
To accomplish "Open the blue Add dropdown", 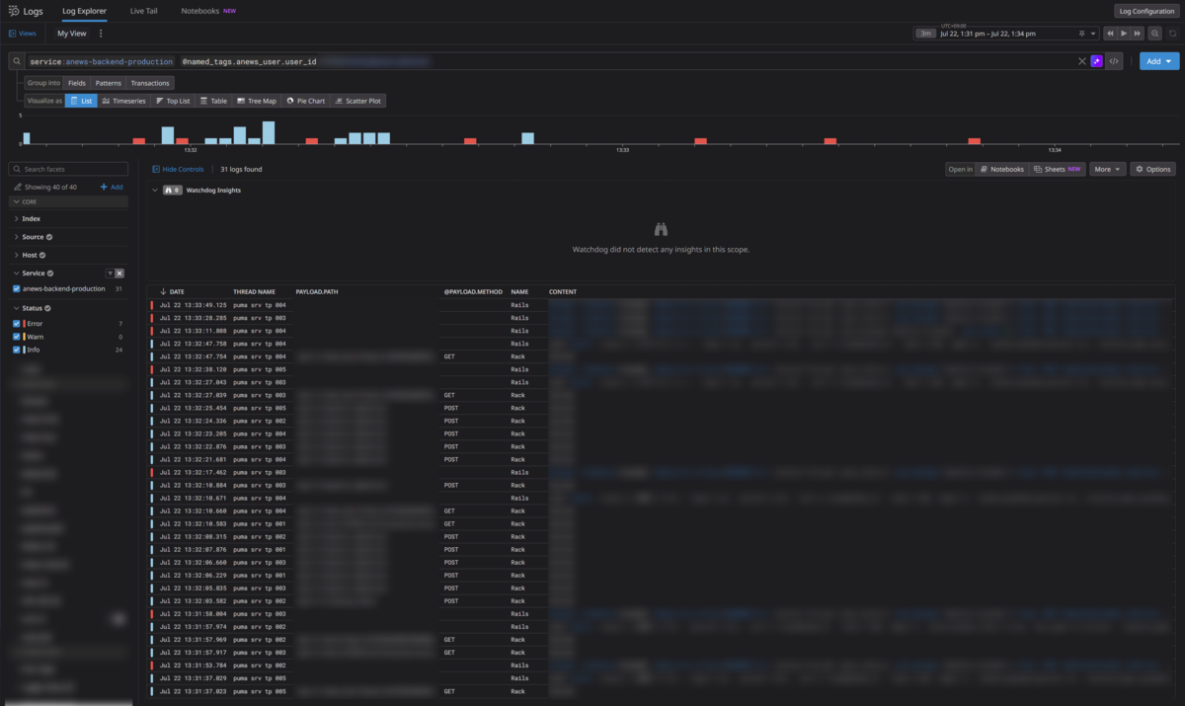I will pyautogui.click(x=1159, y=61).
